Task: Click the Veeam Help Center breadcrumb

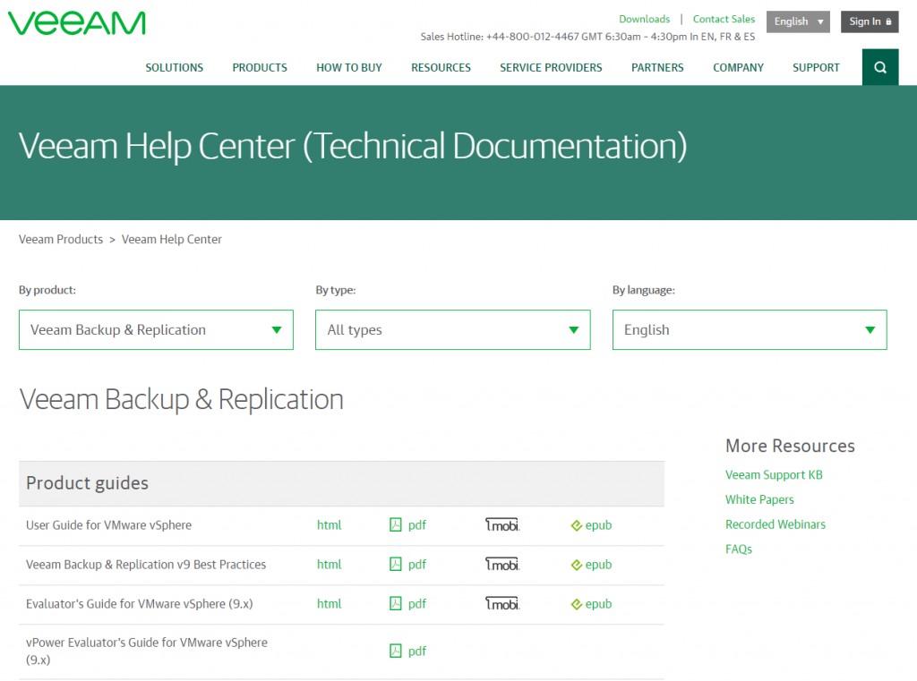Action: [172, 239]
